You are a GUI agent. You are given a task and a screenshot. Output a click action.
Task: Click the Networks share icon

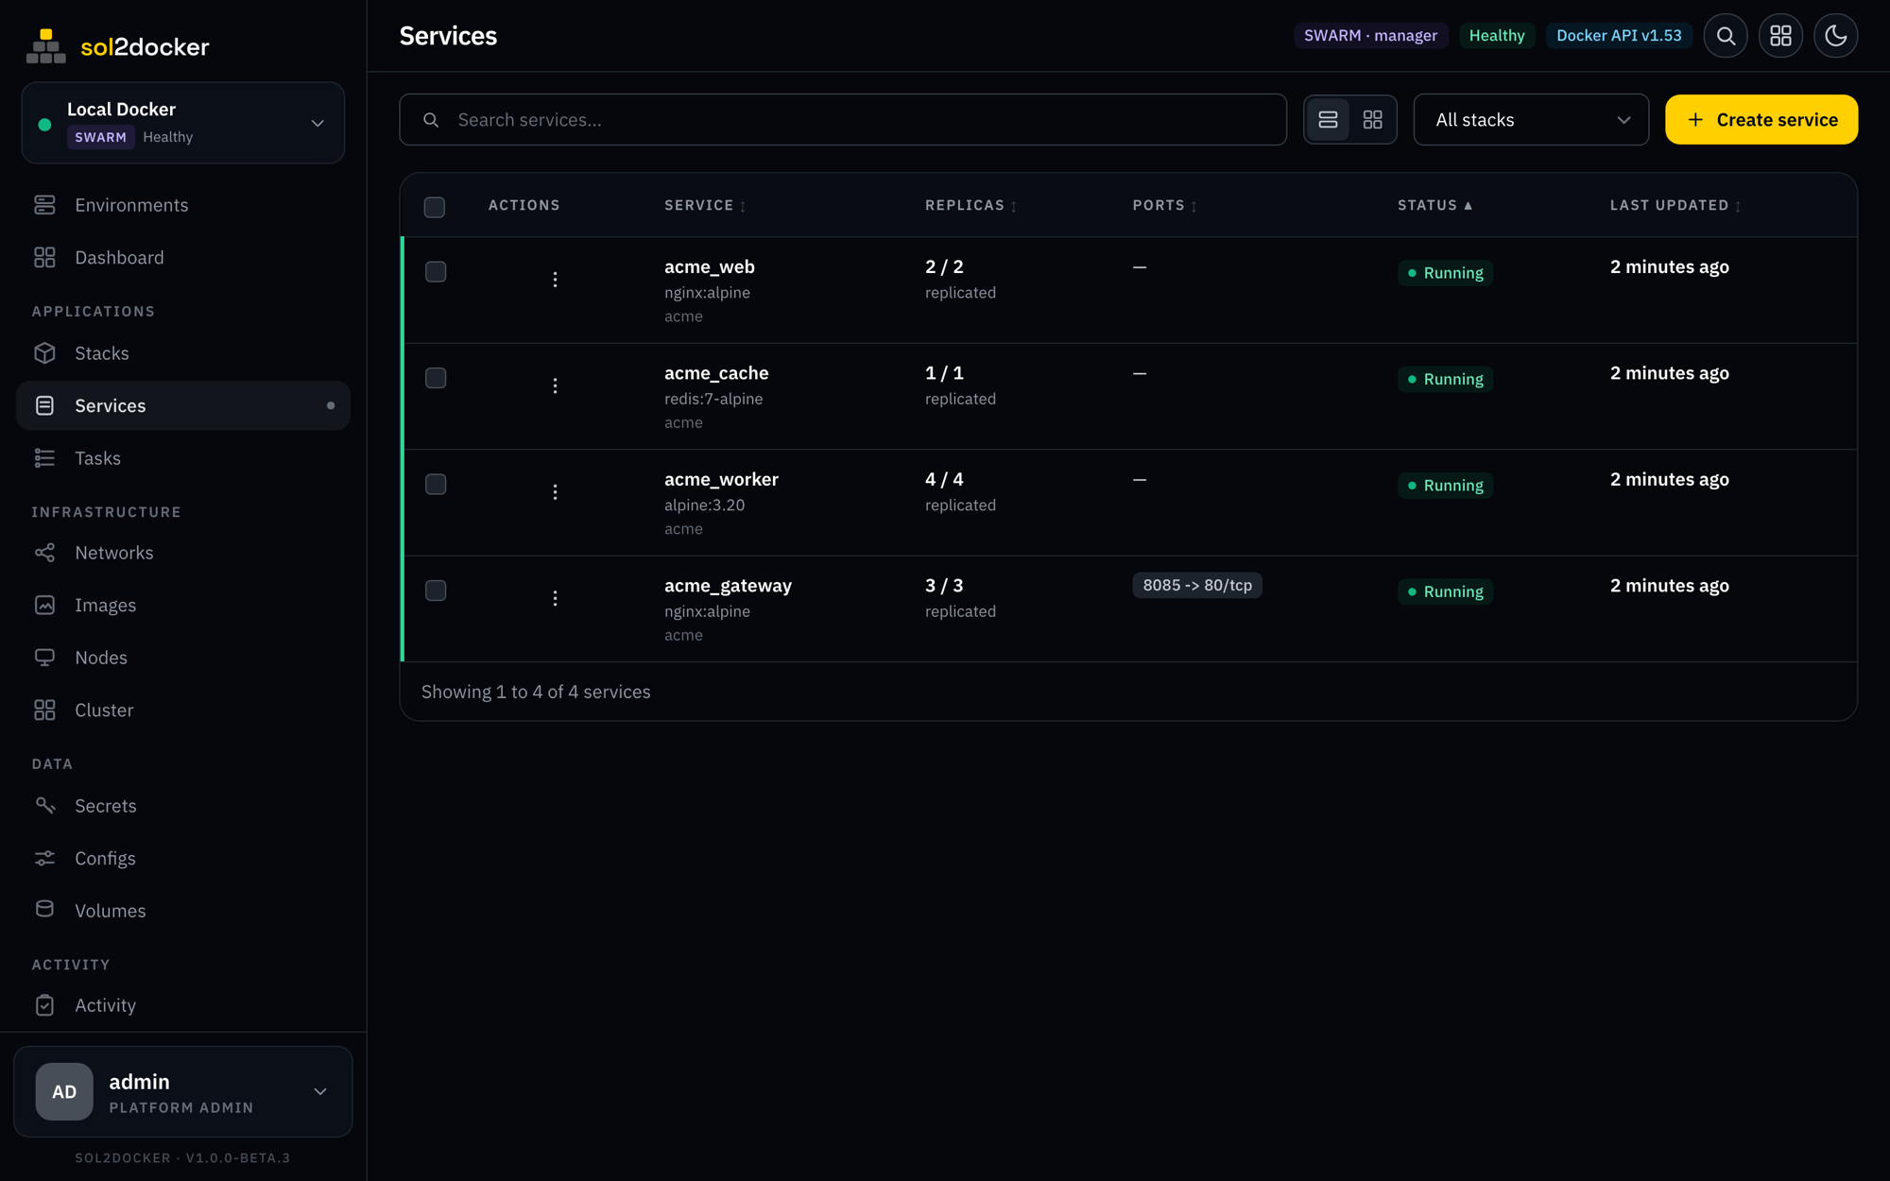pyautogui.click(x=44, y=553)
